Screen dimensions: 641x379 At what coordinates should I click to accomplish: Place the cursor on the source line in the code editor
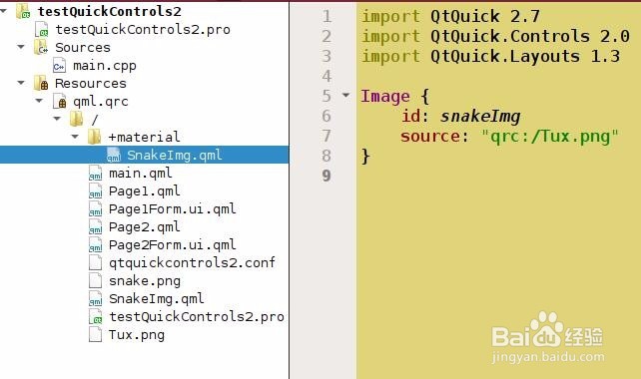509,136
